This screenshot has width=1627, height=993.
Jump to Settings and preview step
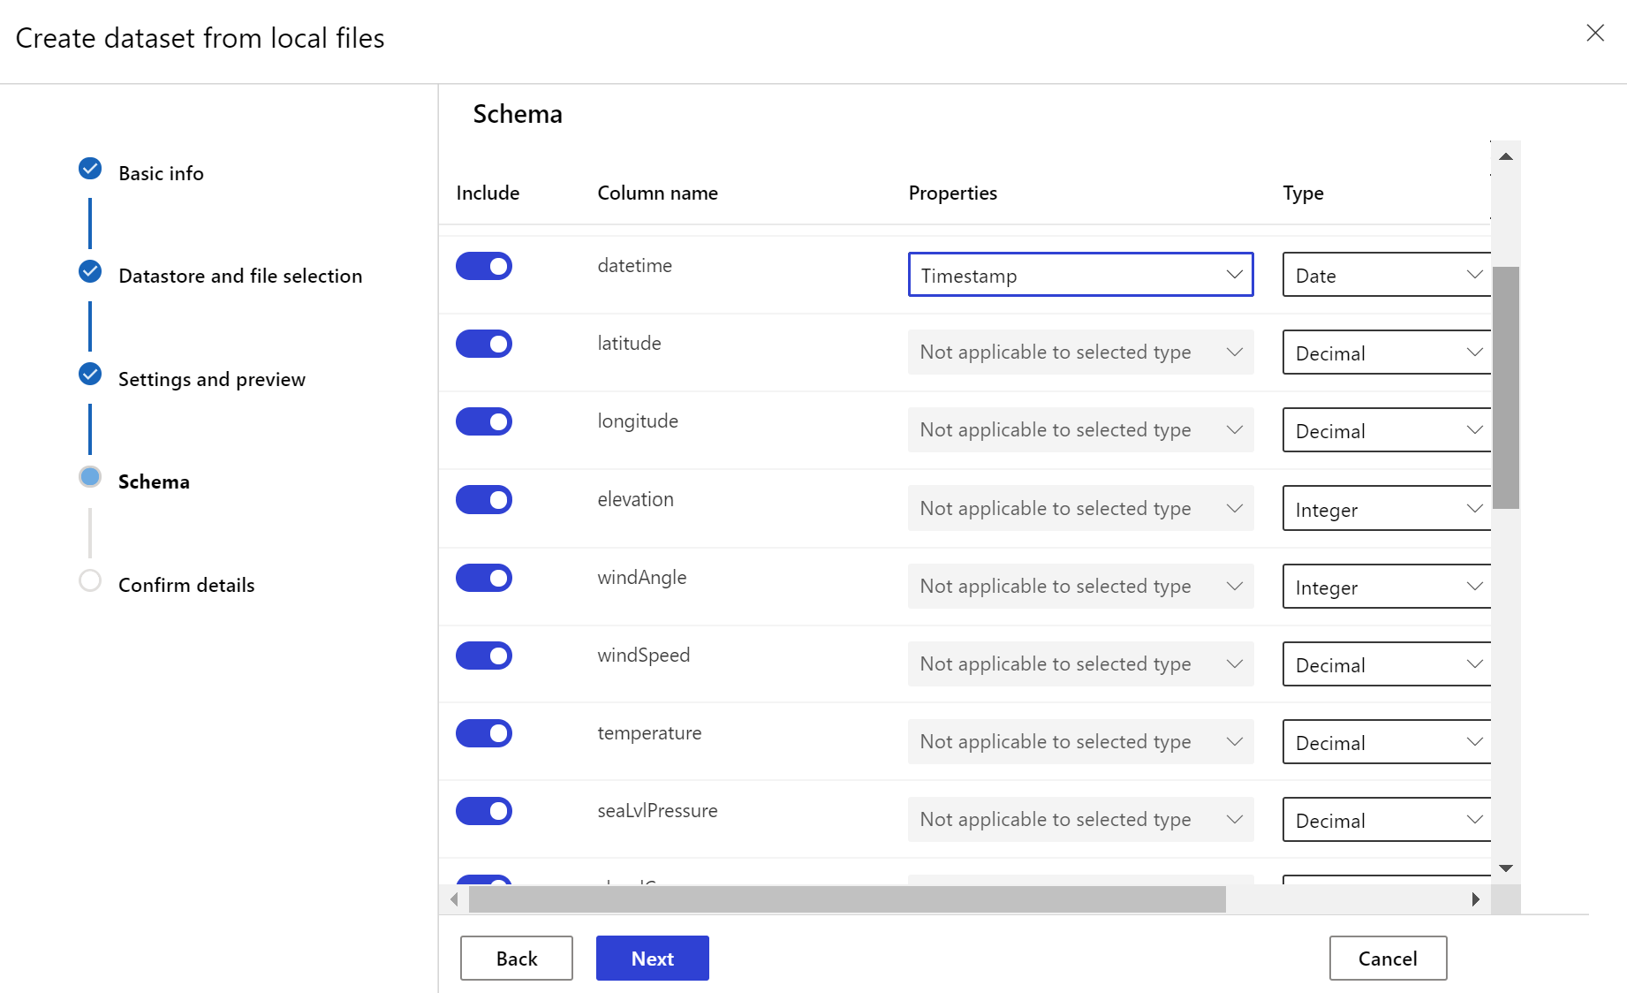211,379
